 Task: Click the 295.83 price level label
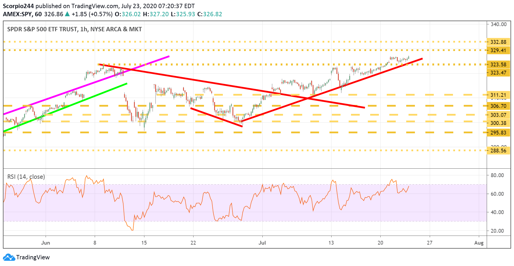(x=498, y=133)
